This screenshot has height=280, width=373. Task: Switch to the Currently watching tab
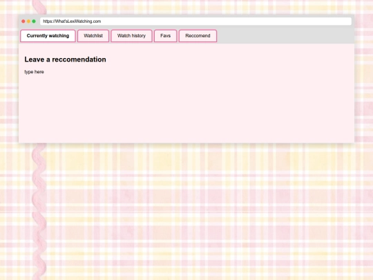48,36
